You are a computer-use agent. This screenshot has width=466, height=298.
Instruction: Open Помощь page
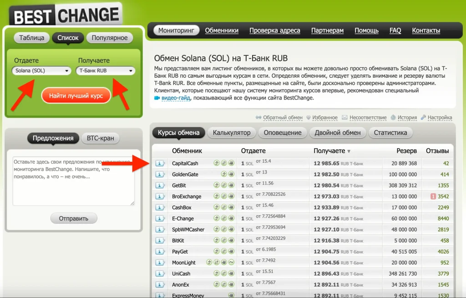(x=366, y=30)
